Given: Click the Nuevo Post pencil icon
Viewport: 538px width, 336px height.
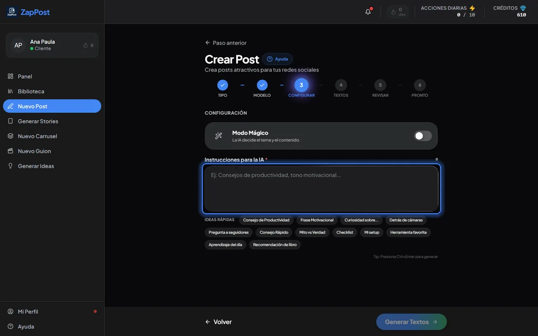Looking at the screenshot, I should (11, 106).
